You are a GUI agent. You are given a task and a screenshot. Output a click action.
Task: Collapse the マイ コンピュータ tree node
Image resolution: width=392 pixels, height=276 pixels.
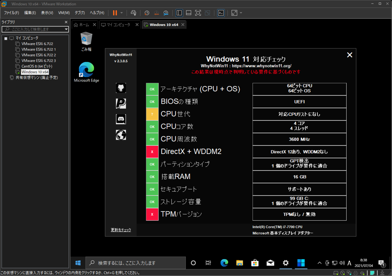6,38
